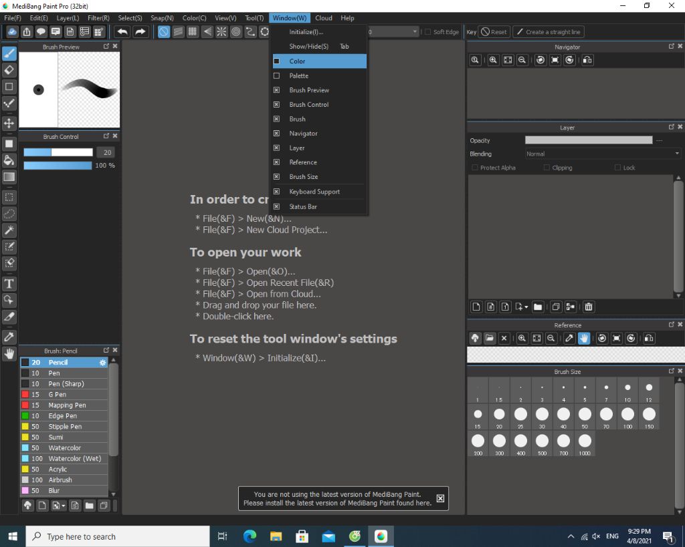This screenshot has width=685, height=547.
Task: Expand add-brush dropdown in Brush panel
Action: pos(64,506)
